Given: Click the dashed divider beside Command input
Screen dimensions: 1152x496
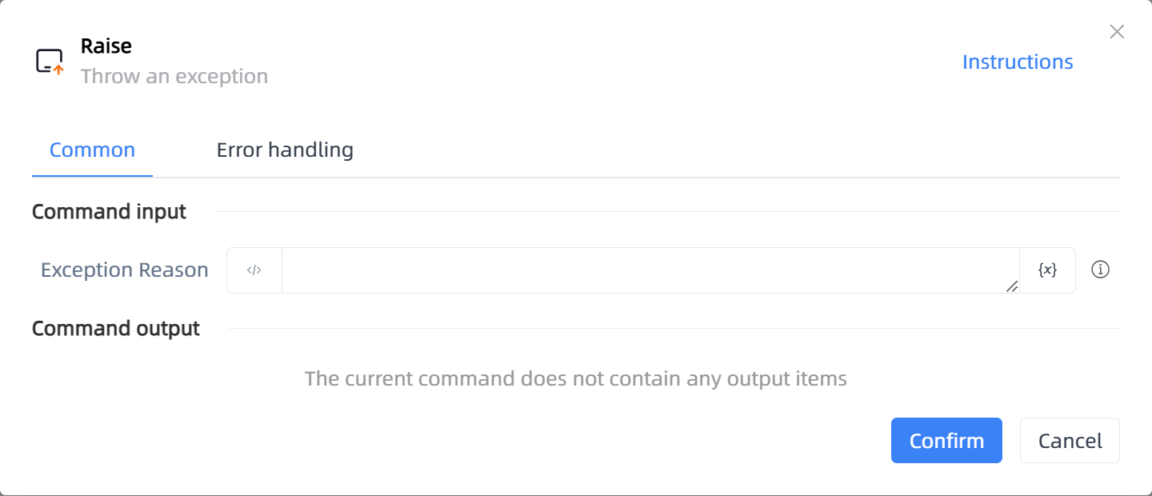Looking at the screenshot, I should (667, 212).
